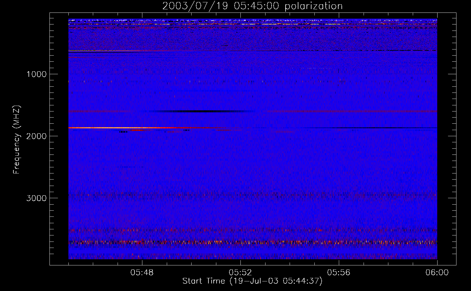Click the red speckled band near 3500 MHz
This screenshot has width=471, height=291.
(x=253, y=230)
